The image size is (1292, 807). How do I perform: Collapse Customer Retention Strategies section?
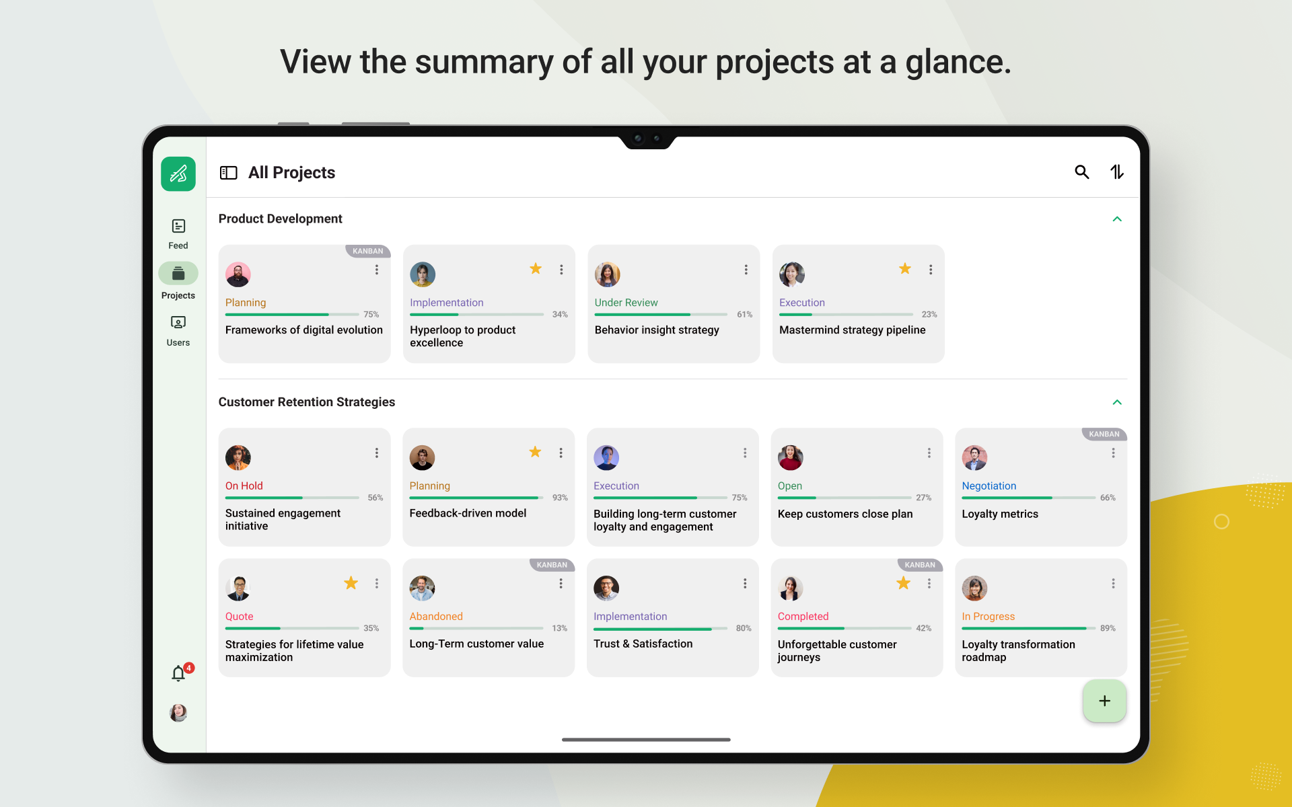tap(1117, 402)
